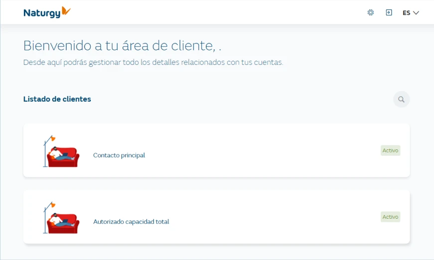Screen dimensions: 434x260
Task: Select the Autorizado capacidad total label
Action: coord(131,222)
